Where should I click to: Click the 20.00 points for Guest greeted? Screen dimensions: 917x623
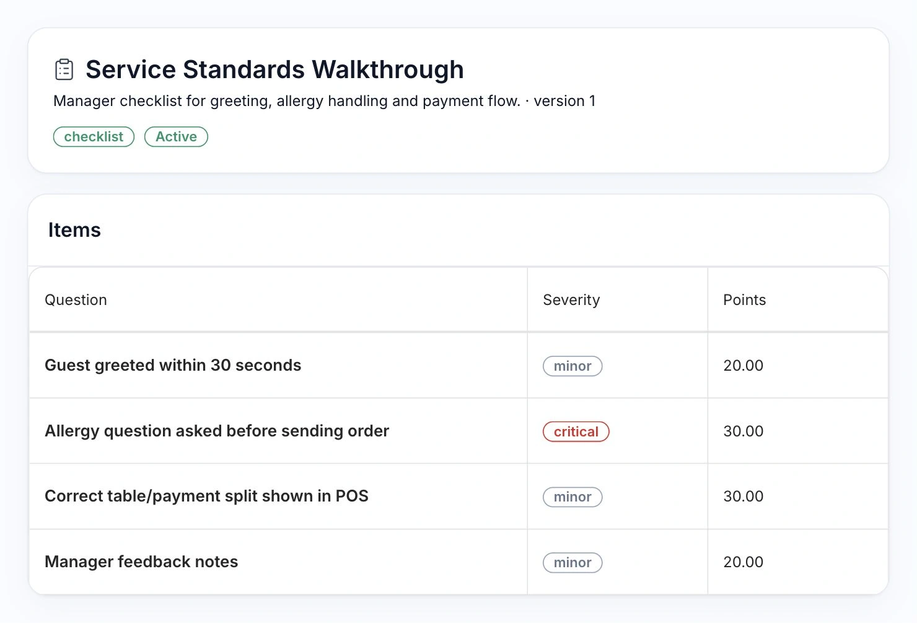click(x=743, y=366)
